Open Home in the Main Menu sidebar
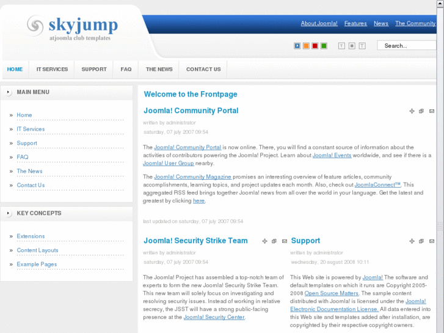The image size is (444, 333). (x=24, y=115)
